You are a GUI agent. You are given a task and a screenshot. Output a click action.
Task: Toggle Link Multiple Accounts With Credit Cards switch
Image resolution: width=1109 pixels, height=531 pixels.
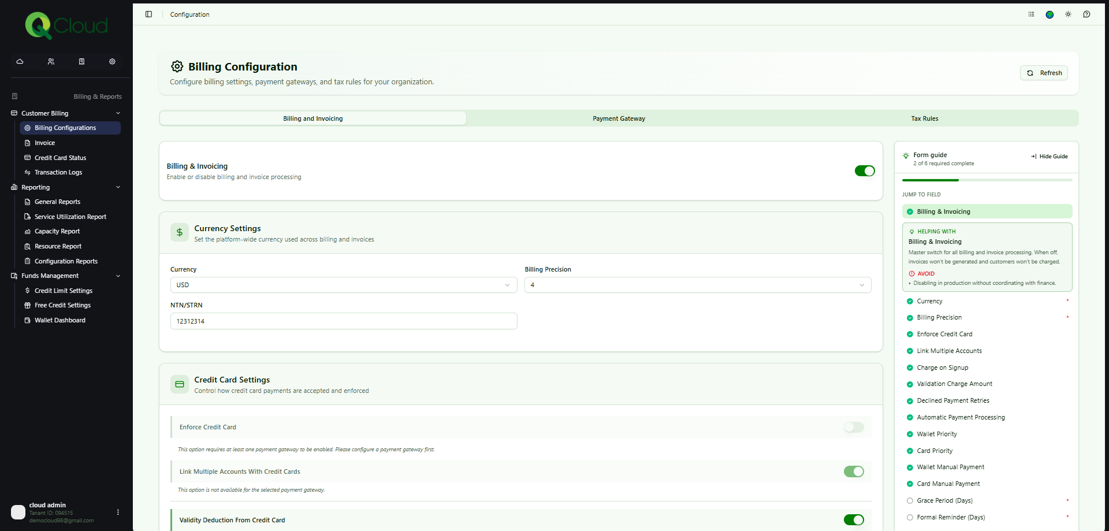pyautogui.click(x=854, y=471)
